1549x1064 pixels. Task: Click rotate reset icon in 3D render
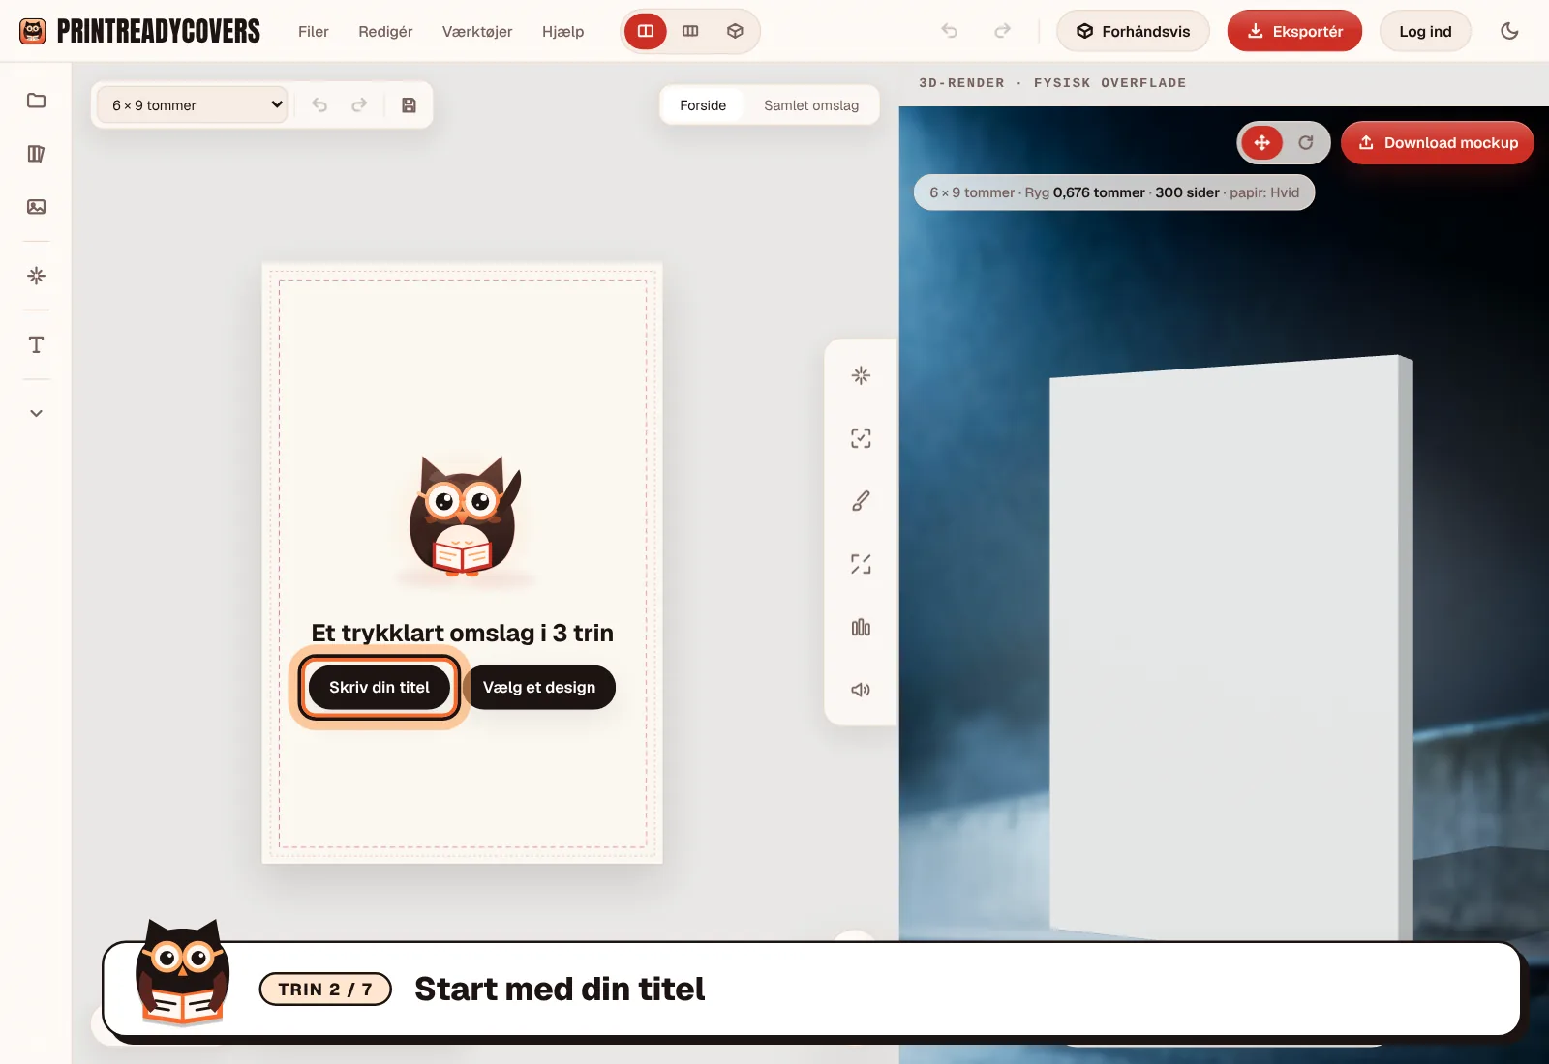[x=1306, y=143]
